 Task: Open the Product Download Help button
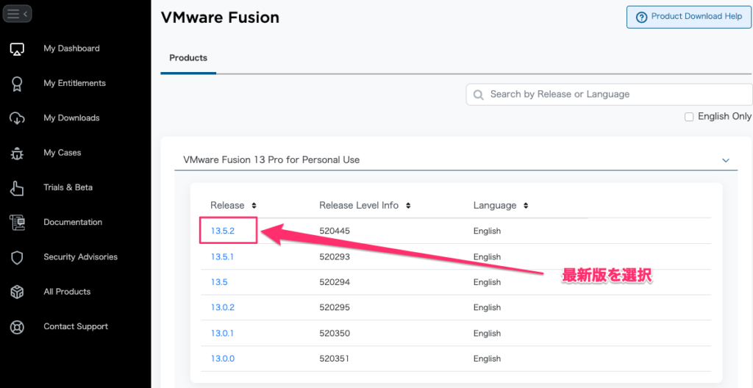coord(688,18)
